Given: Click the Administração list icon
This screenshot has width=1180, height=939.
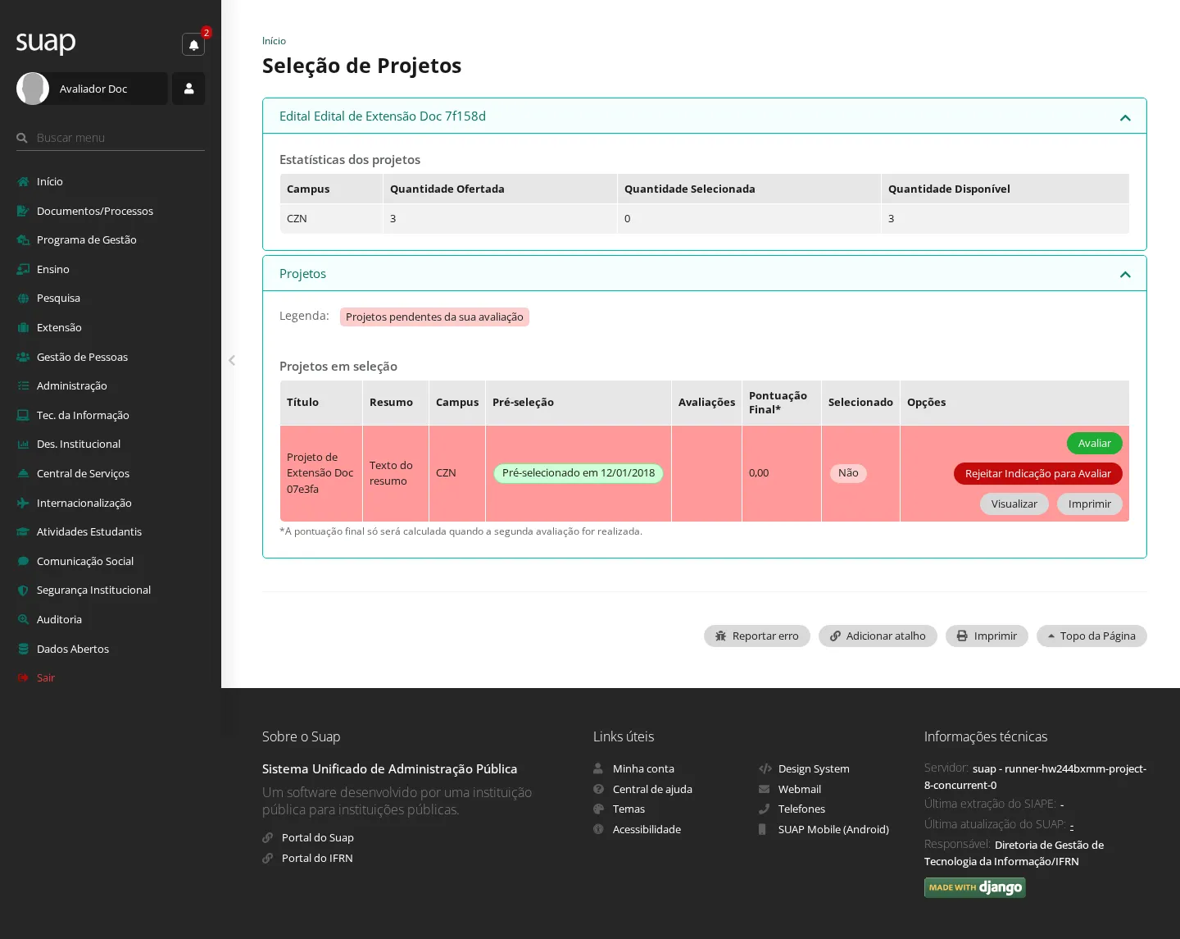Looking at the screenshot, I should click(23, 385).
